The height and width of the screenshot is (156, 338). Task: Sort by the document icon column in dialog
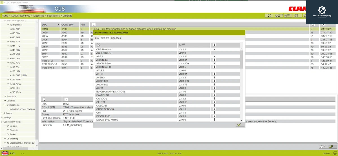point(136,45)
